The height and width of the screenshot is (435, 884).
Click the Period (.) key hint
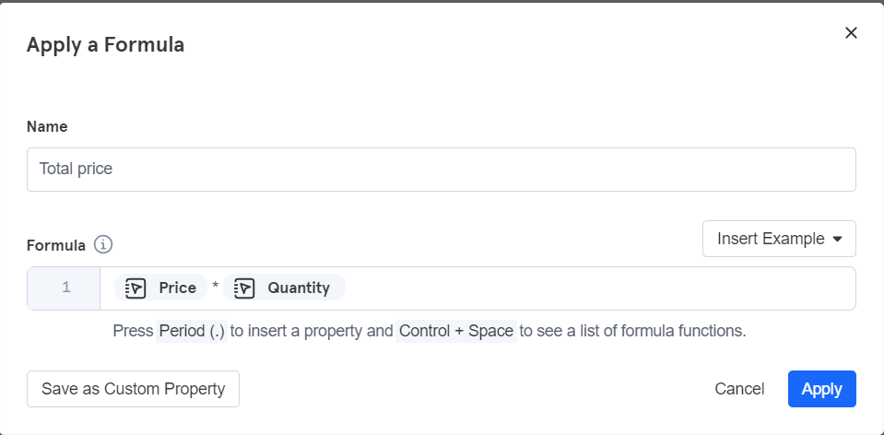pyautogui.click(x=192, y=332)
